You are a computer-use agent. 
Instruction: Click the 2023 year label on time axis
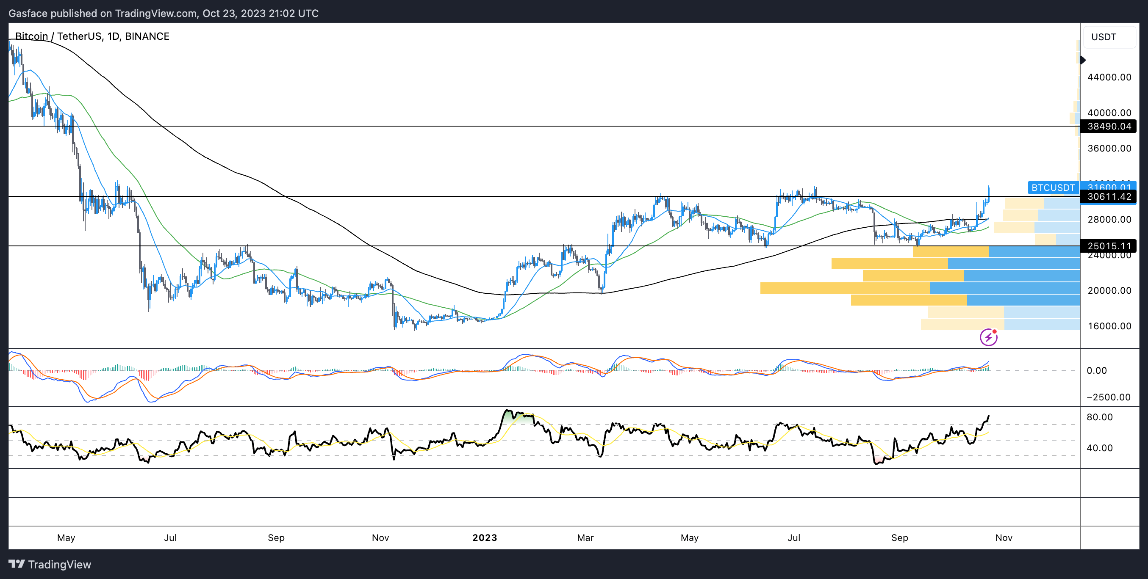485,538
